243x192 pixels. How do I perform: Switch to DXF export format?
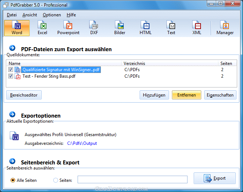(94, 28)
